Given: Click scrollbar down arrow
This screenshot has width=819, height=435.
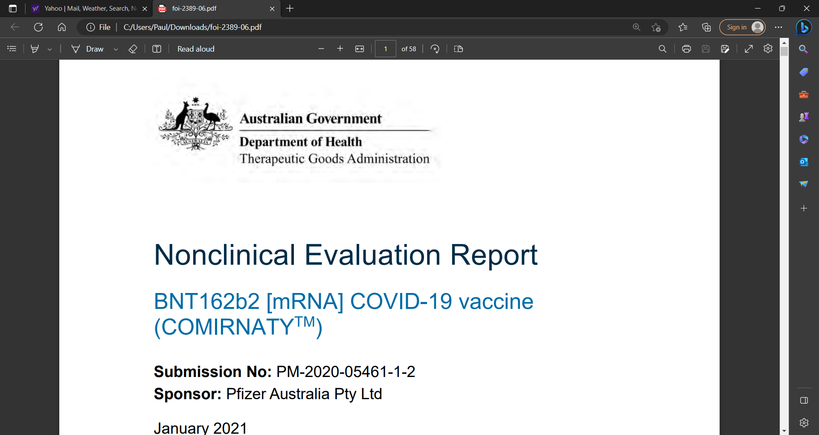Looking at the screenshot, I should (784, 431).
